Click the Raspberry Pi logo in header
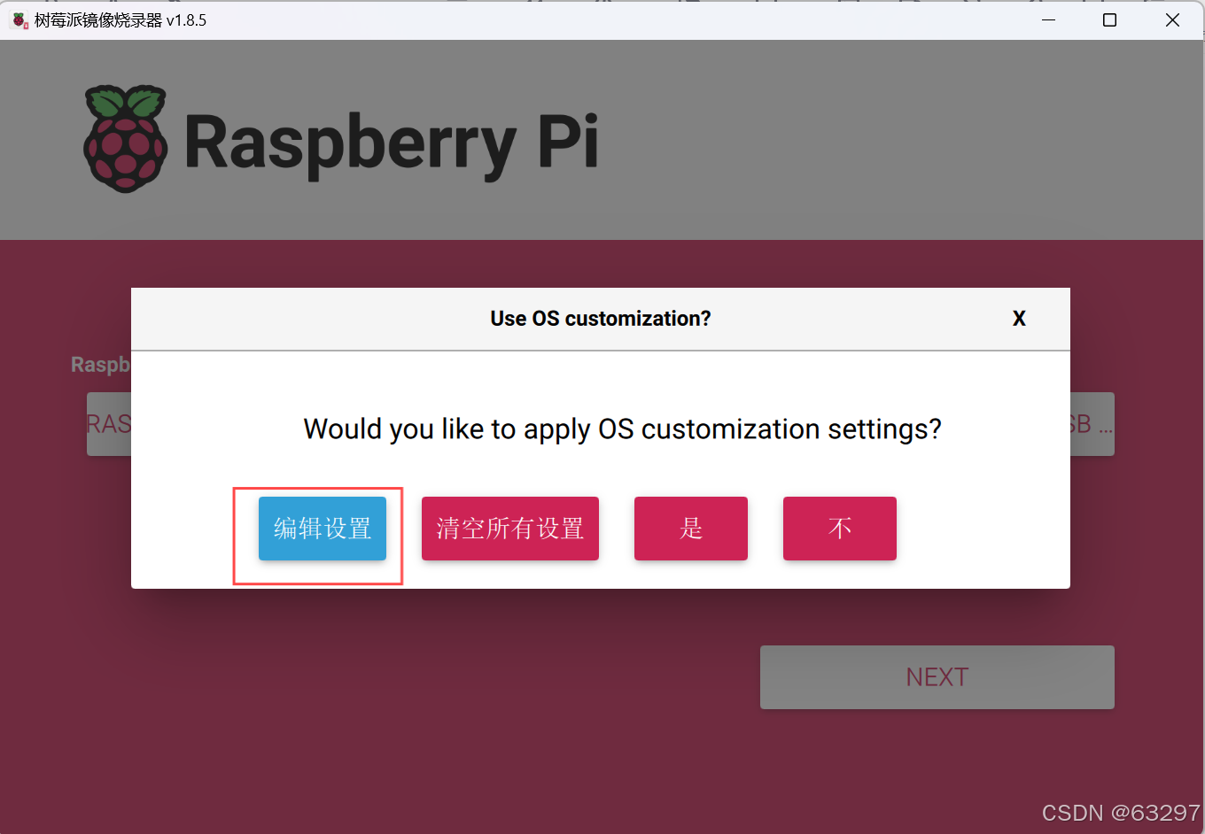The width and height of the screenshot is (1205, 834). pos(341,139)
